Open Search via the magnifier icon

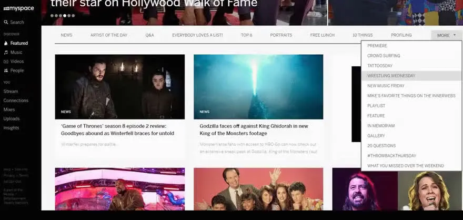(x=6, y=22)
